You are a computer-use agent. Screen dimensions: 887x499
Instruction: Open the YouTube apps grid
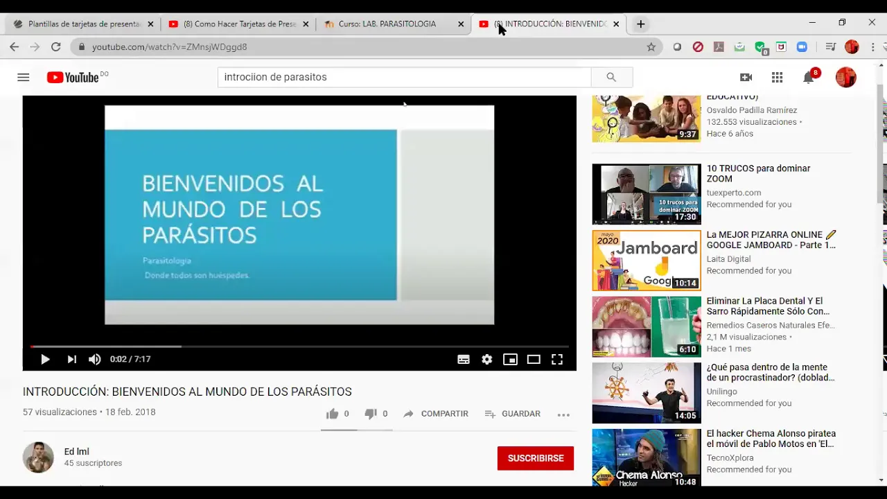click(778, 77)
